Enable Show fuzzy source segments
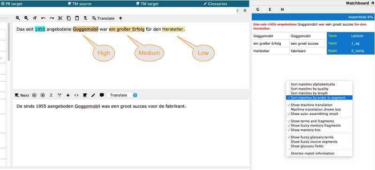 319,142
